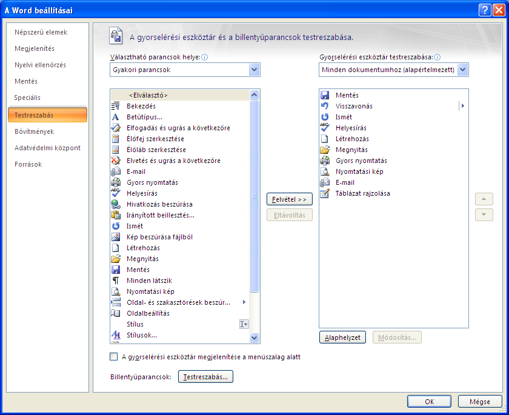This screenshot has height=415, width=509.
Task: Confirm settings with the OK button
Action: click(x=429, y=402)
